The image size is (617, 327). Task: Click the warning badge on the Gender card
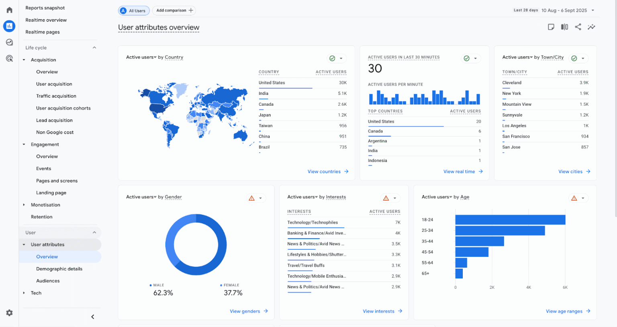252,198
